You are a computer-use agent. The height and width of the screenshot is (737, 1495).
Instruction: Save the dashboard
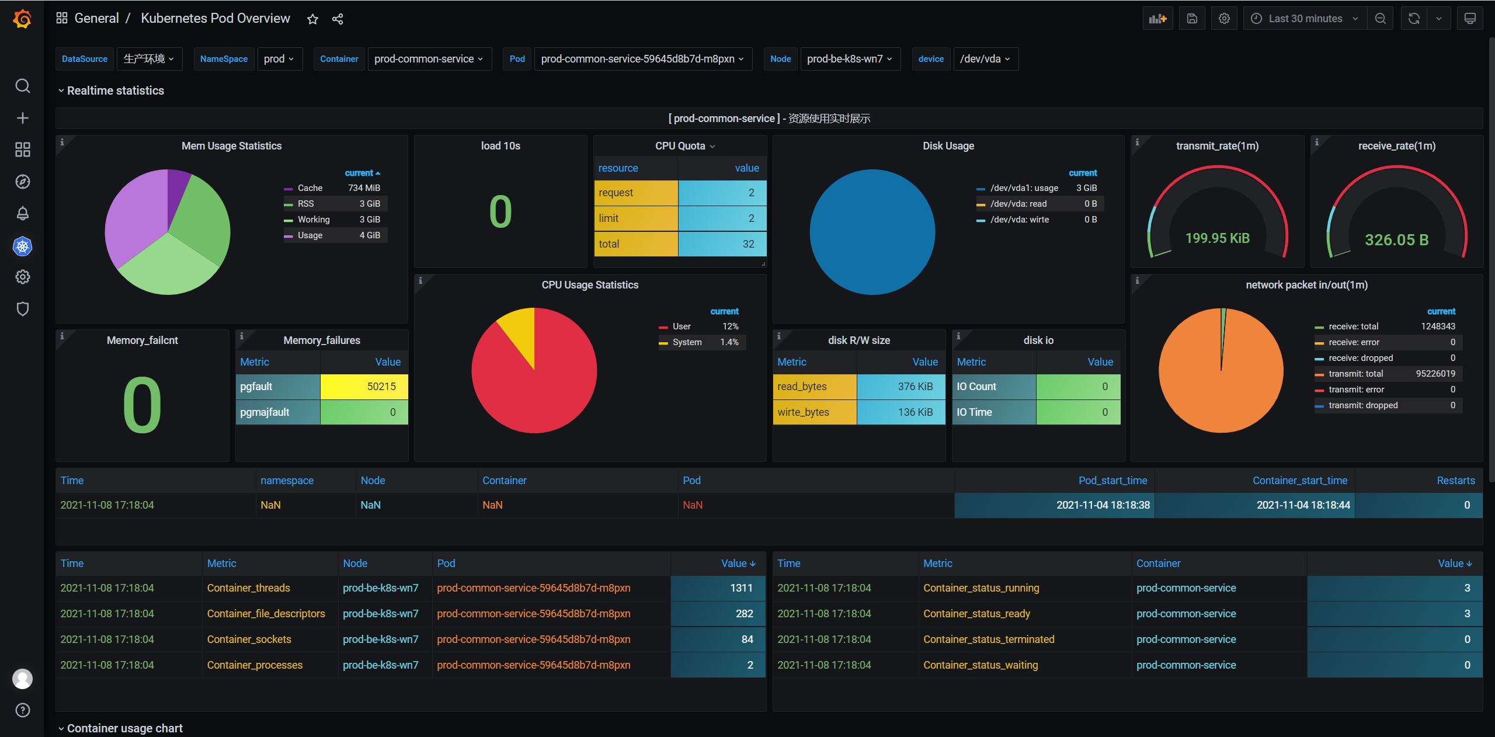[x=1192, y=19]
